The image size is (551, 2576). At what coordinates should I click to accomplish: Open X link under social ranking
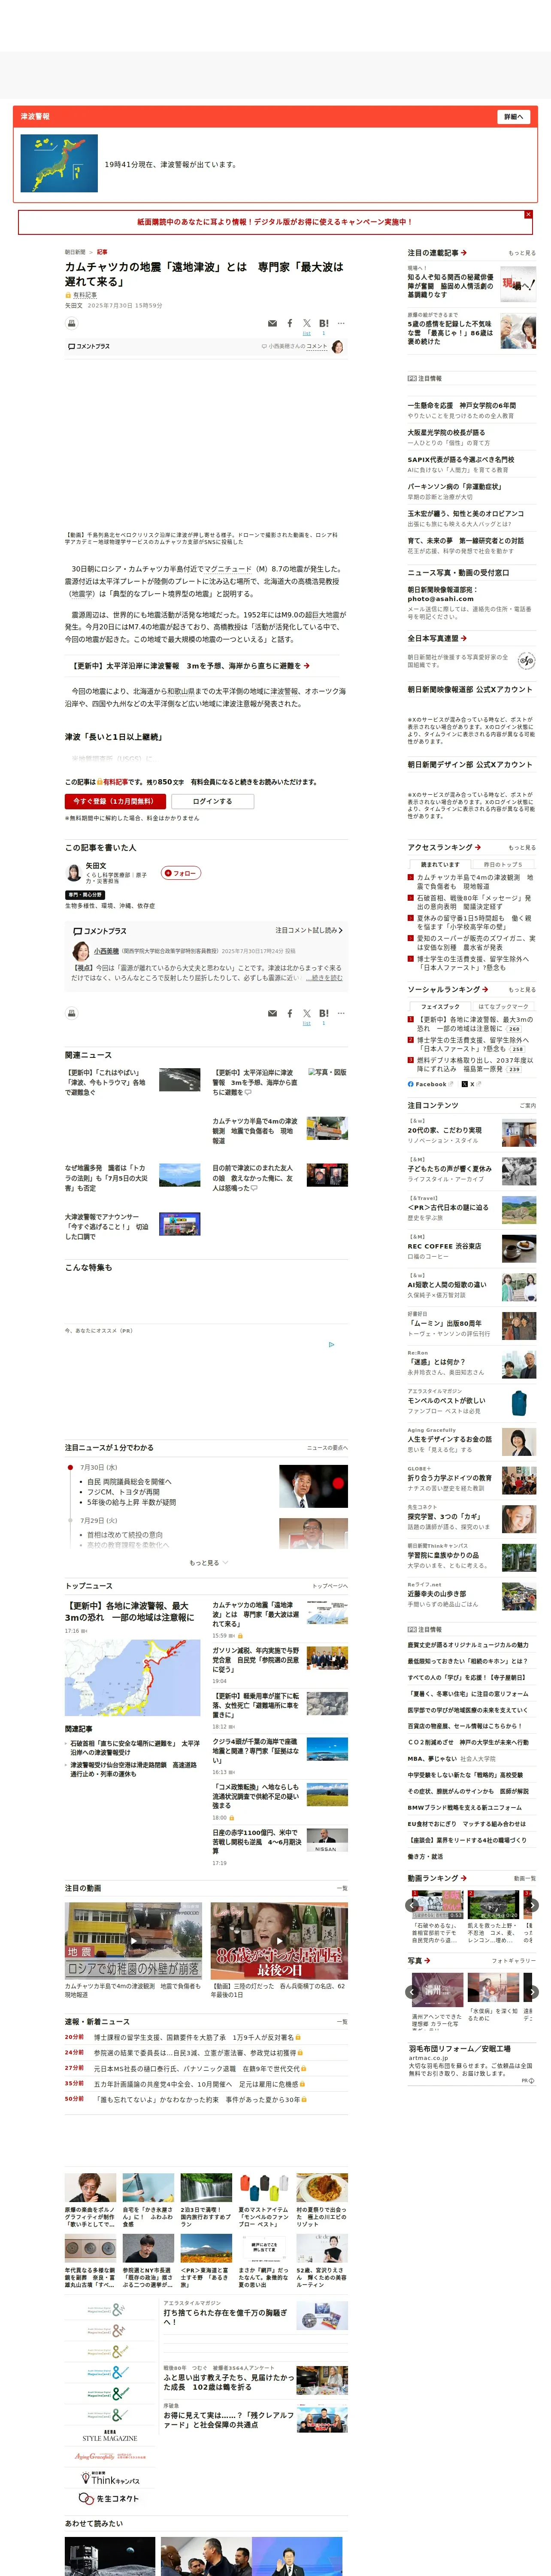(x=471, y=1084)
